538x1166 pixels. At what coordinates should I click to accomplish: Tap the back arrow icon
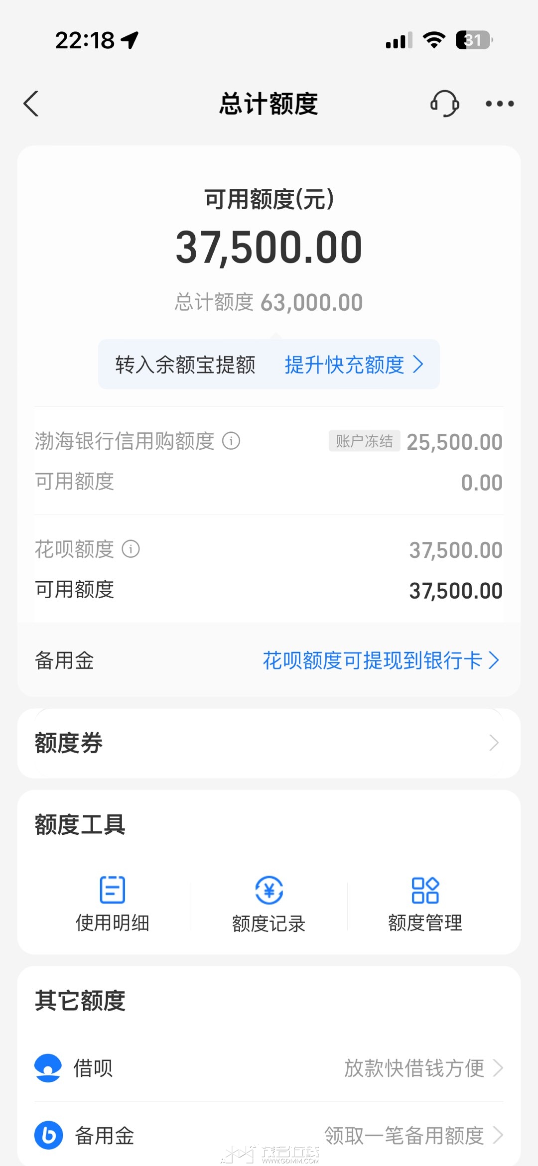pyautogui.click(x=31, y=104)
